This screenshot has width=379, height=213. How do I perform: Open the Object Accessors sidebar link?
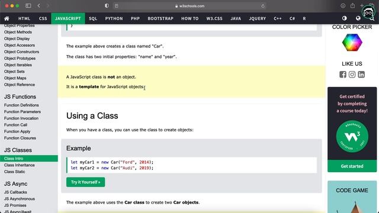tap(20, 45)
